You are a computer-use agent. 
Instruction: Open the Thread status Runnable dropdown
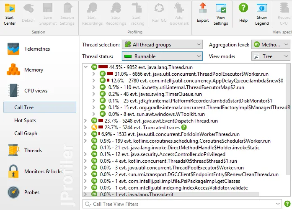point(162,56)
